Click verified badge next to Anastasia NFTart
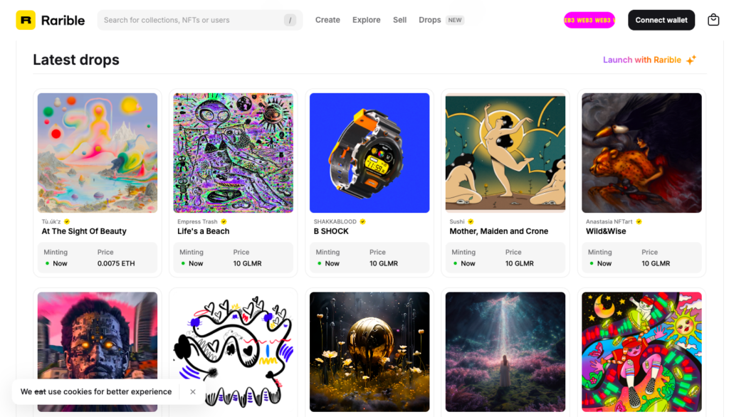The image size is (729, 417). (x=639, y=222)
